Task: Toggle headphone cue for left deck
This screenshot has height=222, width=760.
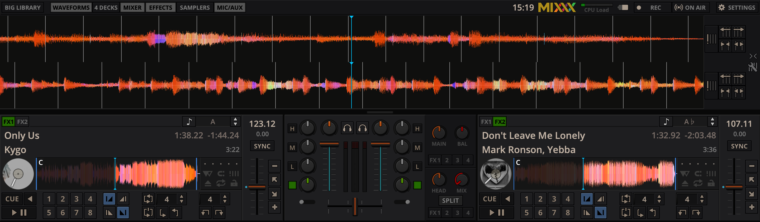Action: coord(347,128)
